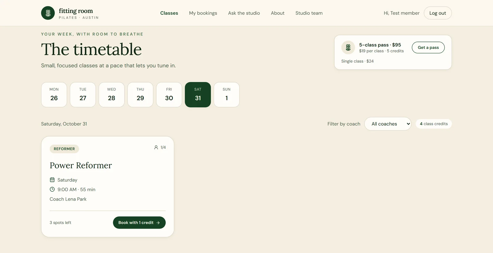The image size is (493, 253).
Task: Click the Filter by coach label
Action: tap(344, 124)
